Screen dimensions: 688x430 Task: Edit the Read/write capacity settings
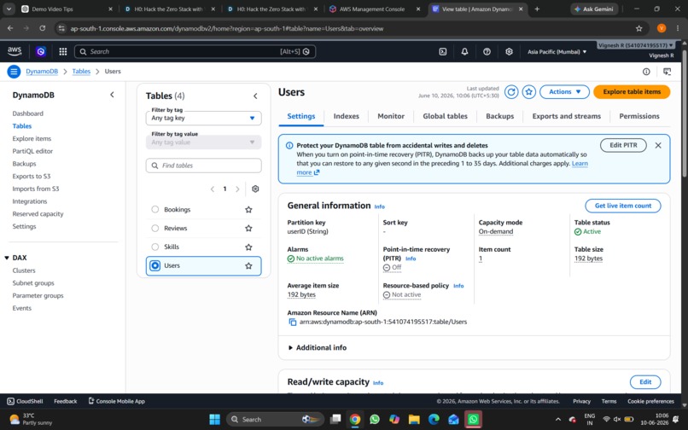pos(645,382)
